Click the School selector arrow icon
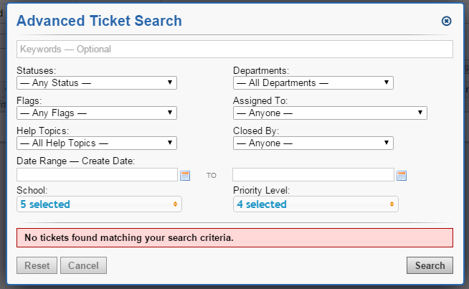 pyautogui.click(x=175, y=204)
